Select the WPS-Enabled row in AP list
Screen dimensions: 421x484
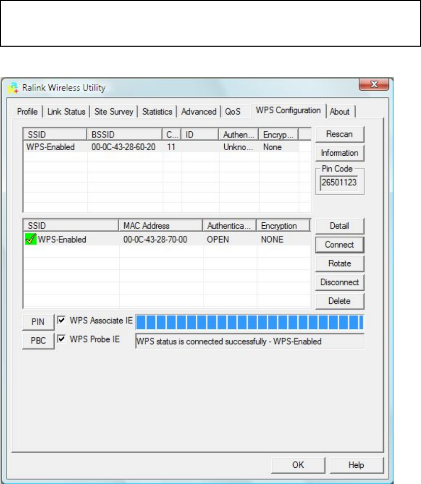pyautogui.click(x=167, y=147)
